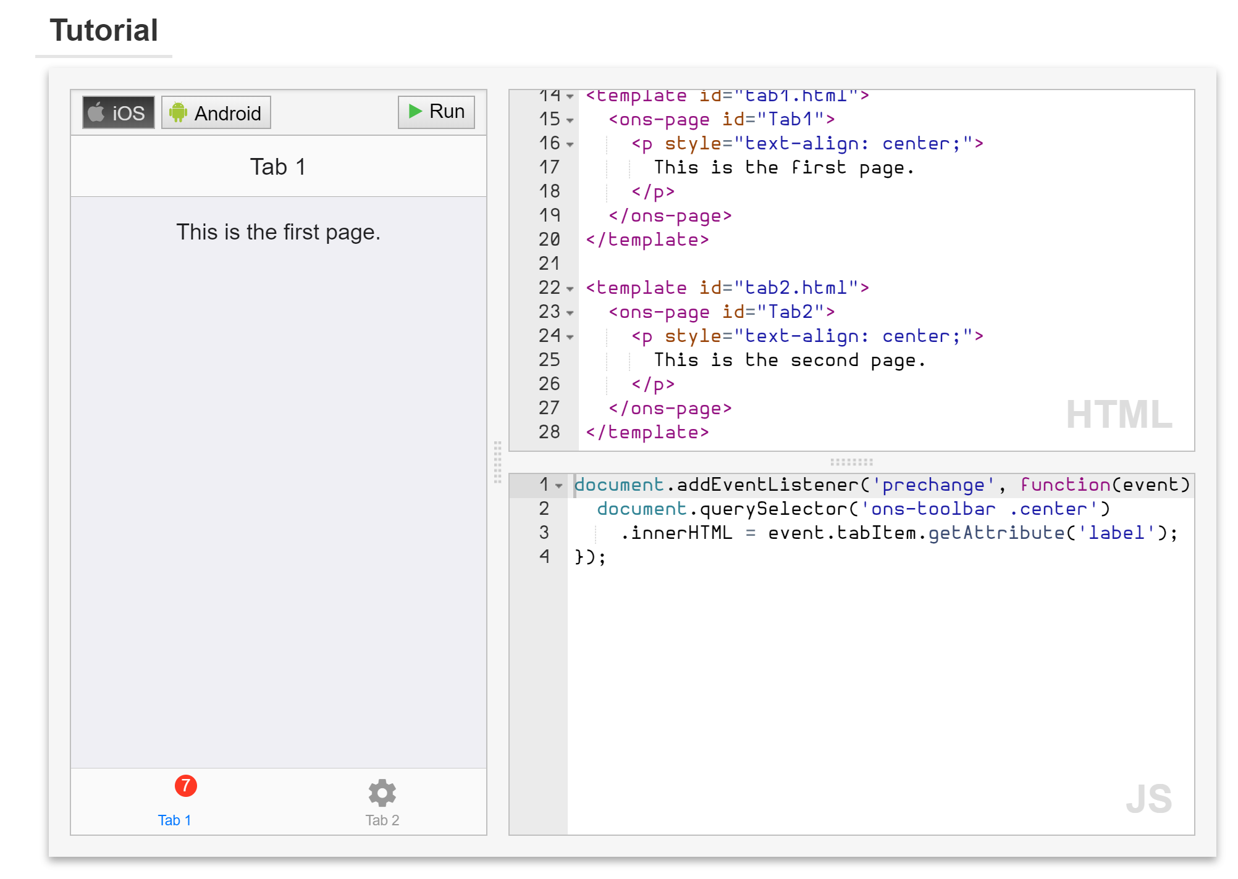Select Tab 2 label in bottom tabbar
1238x879 pixels.
[382, 820]
